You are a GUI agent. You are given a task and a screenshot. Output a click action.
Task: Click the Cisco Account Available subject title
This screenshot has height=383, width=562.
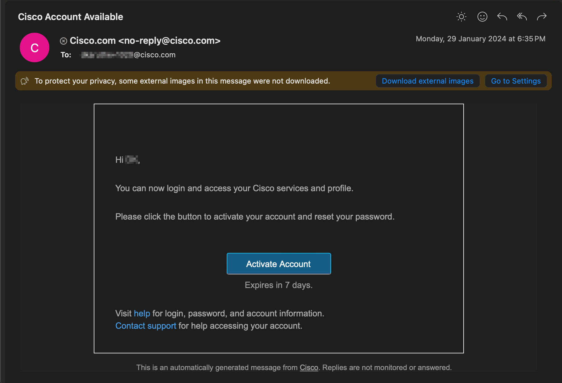[x=70, y=17]
